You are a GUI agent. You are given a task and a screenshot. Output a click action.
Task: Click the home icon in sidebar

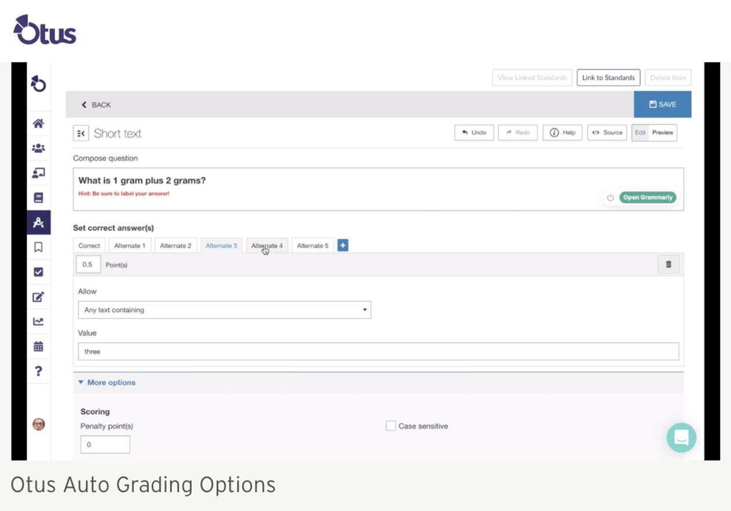(38, 123)
